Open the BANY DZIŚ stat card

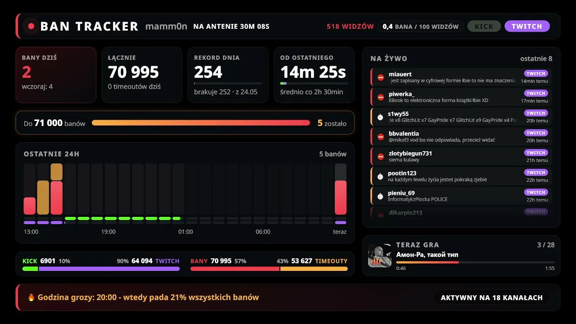pos(56,75)
